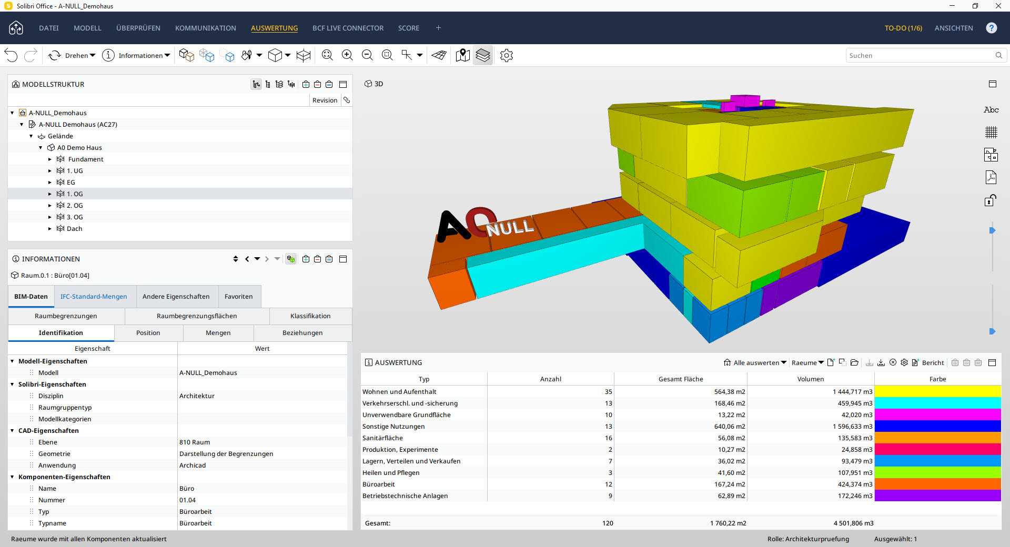Toggle the transparent cube visibility icon
Viewport: 1010px width, 547px height.
click(x=206, y=55)
